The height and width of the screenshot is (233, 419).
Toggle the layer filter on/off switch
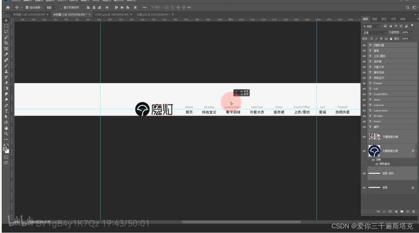point(412,26)
